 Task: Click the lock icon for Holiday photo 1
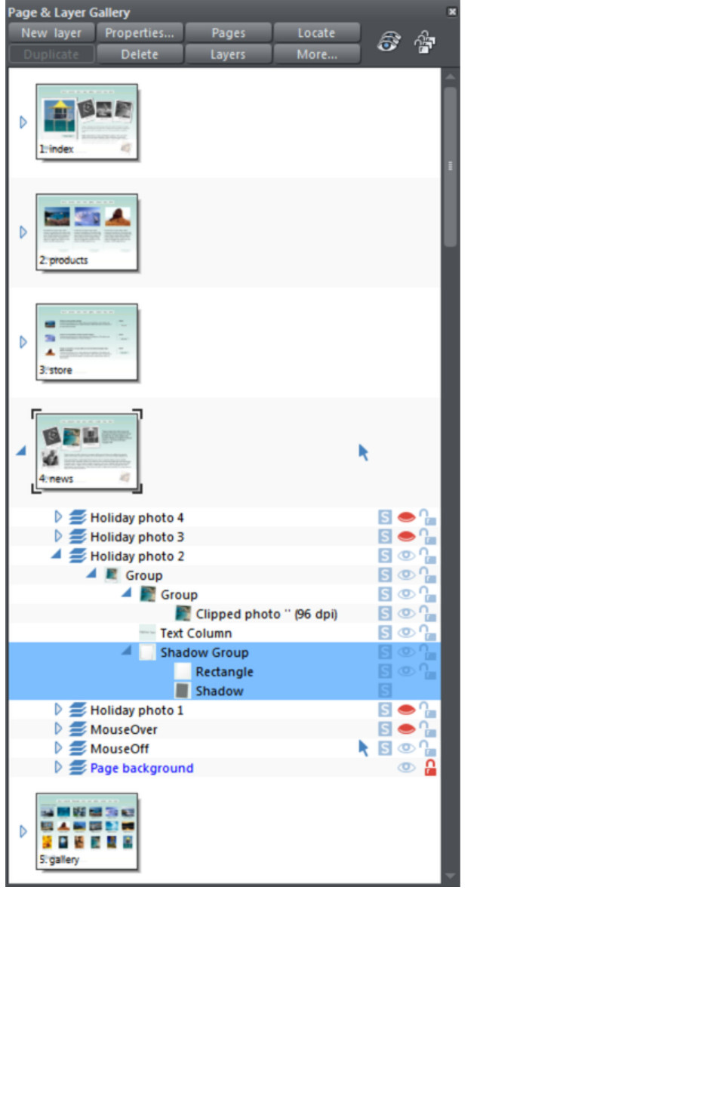(x=428, y=710)
